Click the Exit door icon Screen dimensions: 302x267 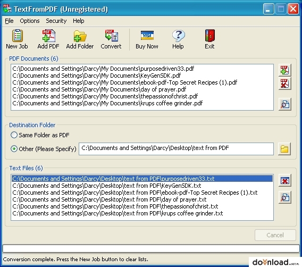click(x=209, y=39)
